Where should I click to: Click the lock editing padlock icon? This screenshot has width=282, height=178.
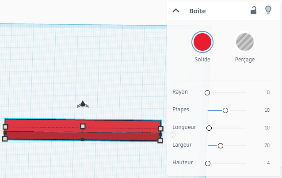254,11
